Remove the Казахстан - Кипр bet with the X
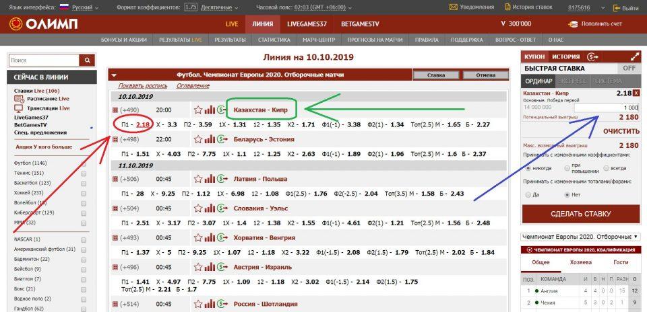The image size is (647, 312). coord(636,93)
